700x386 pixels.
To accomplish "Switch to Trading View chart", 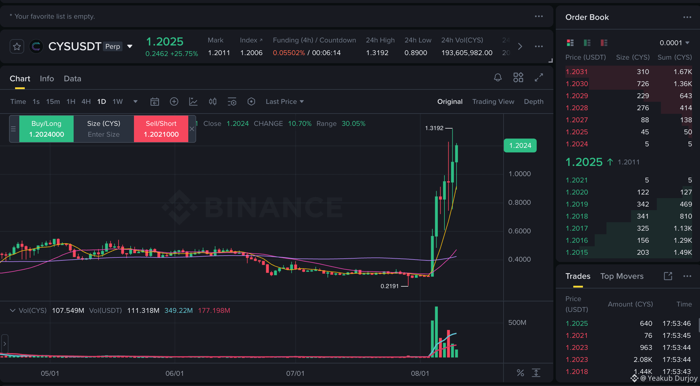I will (493, 102).
